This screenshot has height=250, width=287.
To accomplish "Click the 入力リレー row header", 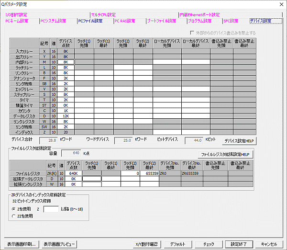I will (x=24, y=51).
